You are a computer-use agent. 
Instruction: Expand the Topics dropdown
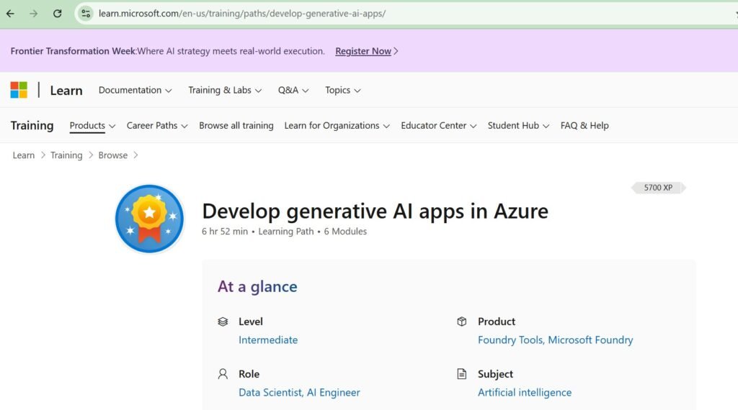tap(342, 90)
